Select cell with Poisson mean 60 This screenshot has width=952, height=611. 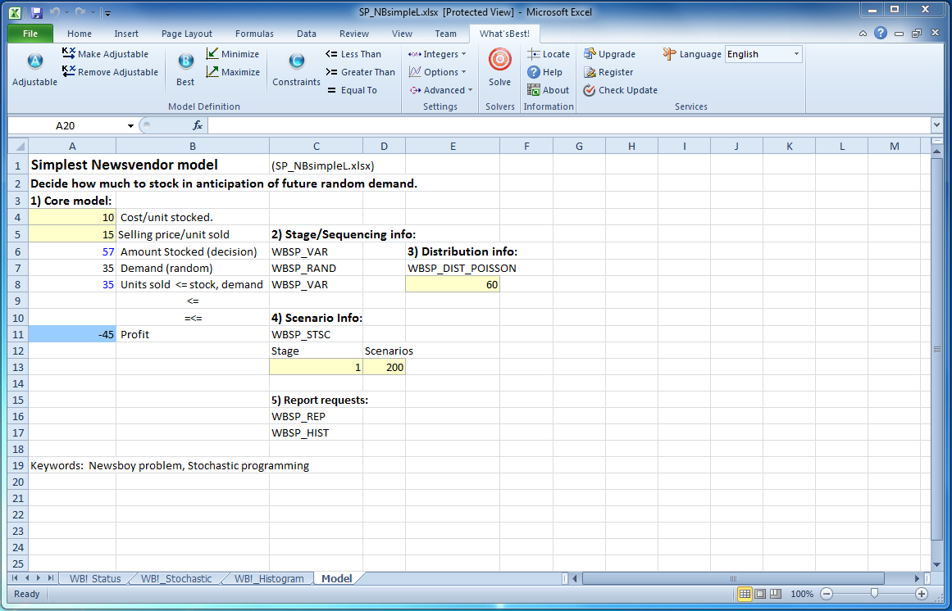(x=453, y=284)
